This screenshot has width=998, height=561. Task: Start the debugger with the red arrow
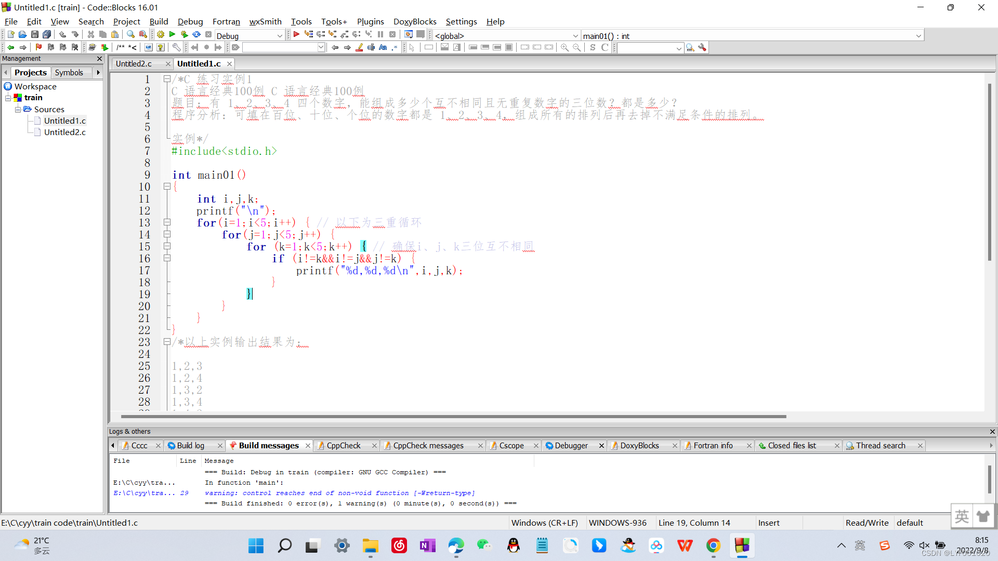pyautogui.click(x=296, y=35)
